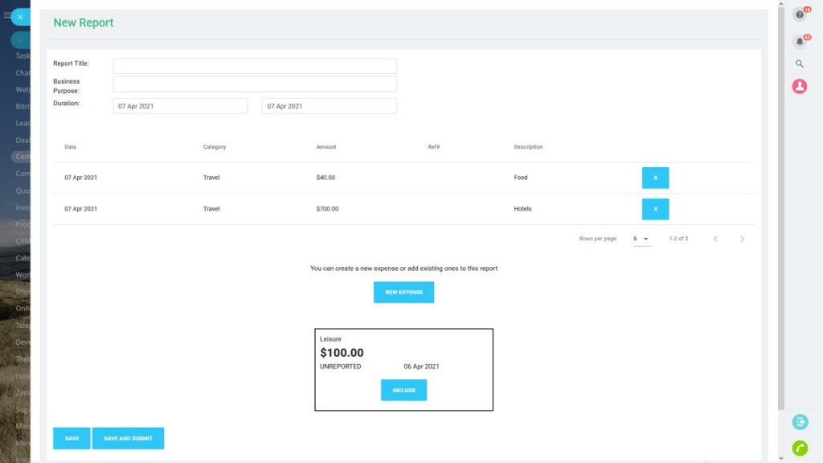
Task: Go to previous page of expenses
Action: click(715, 239)
